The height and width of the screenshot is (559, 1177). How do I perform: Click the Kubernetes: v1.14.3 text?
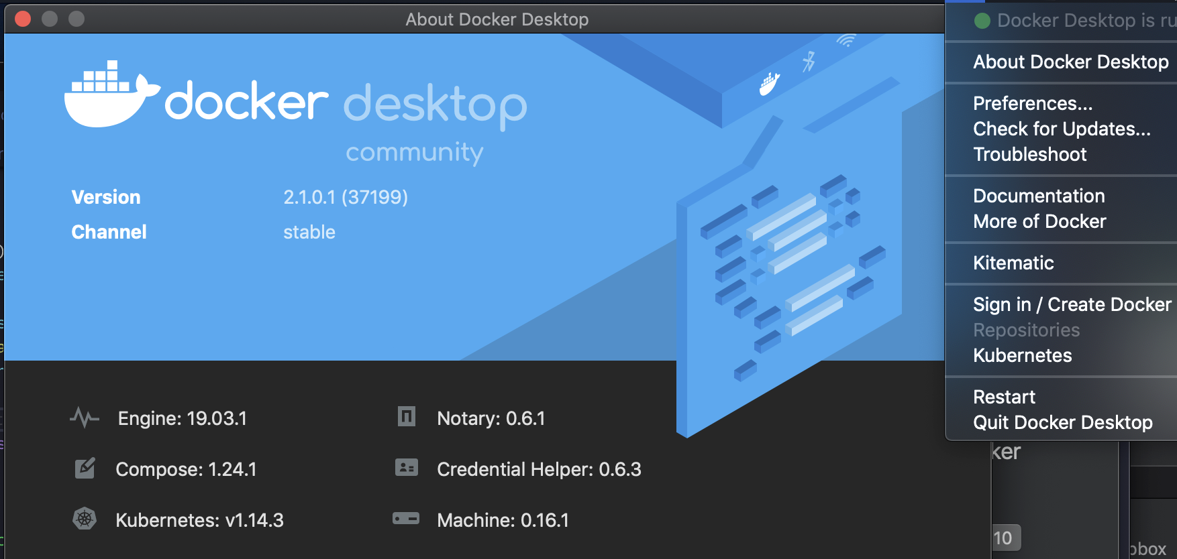point(199,520)
